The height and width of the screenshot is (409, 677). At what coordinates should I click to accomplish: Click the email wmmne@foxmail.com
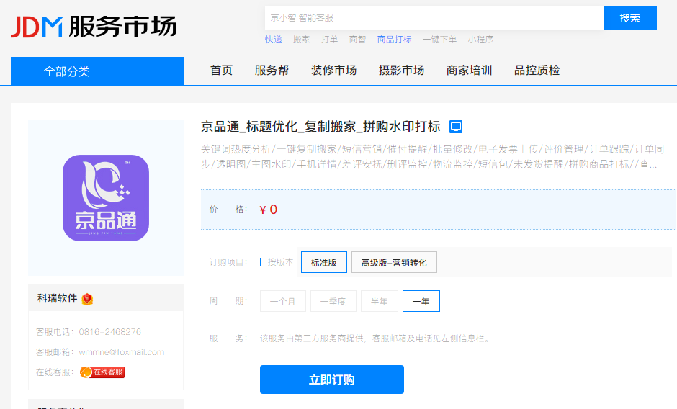click(121, 352)
